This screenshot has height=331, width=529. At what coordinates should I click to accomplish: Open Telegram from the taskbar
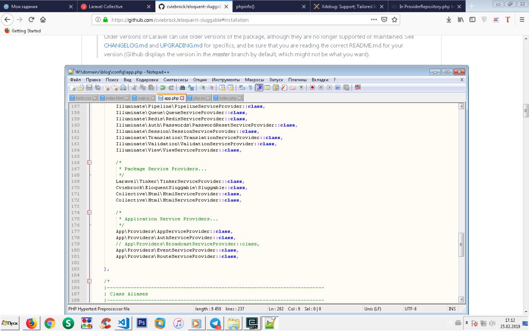(215, 323)
